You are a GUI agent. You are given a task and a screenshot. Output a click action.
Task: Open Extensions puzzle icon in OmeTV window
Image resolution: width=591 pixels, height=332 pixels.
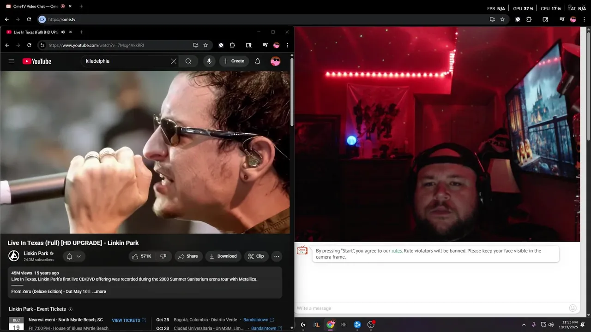click(529, 19)
